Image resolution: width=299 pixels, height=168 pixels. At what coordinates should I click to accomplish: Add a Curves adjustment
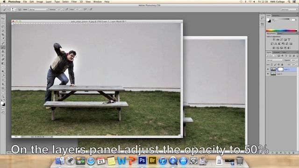[282, 39]
